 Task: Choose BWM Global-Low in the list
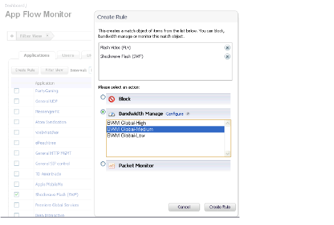pyautogui.click(x=165, y=136)
